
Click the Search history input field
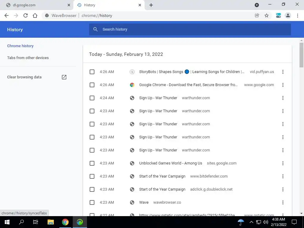click(190, 29)
